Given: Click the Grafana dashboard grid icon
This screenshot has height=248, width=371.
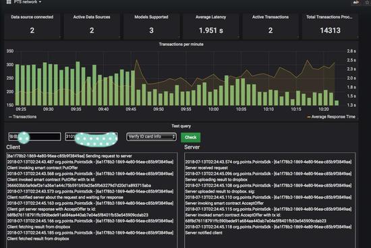Looking at the screenshot, I should click(x=9, y=2).
